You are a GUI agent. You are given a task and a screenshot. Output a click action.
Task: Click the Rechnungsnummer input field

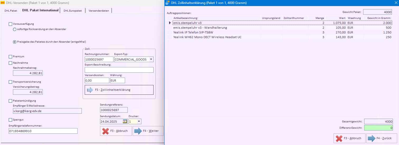click(x=99, y=59)
